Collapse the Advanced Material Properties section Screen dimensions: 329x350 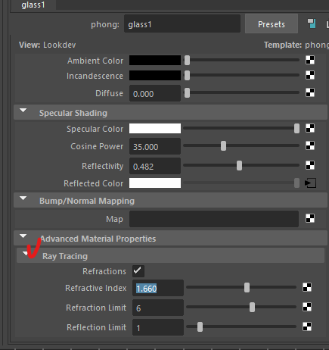tap(23, 236)
